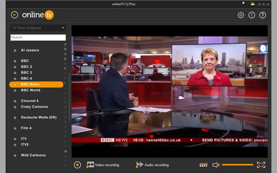277x173 pixels.
Task: Click the BBC News video area
Action: point(170,91)
